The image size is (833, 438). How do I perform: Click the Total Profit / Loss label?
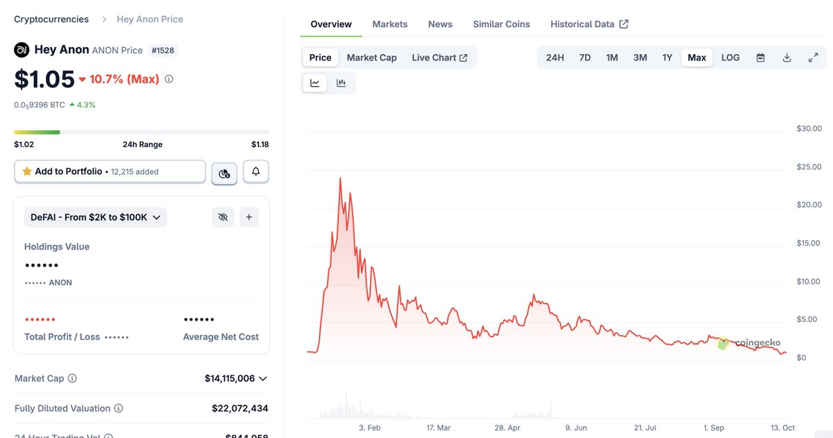point(62,337)
